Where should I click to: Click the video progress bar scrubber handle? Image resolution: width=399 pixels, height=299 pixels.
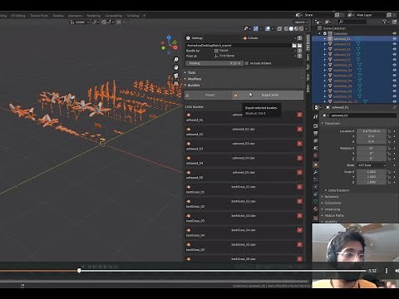coord(79,270)
